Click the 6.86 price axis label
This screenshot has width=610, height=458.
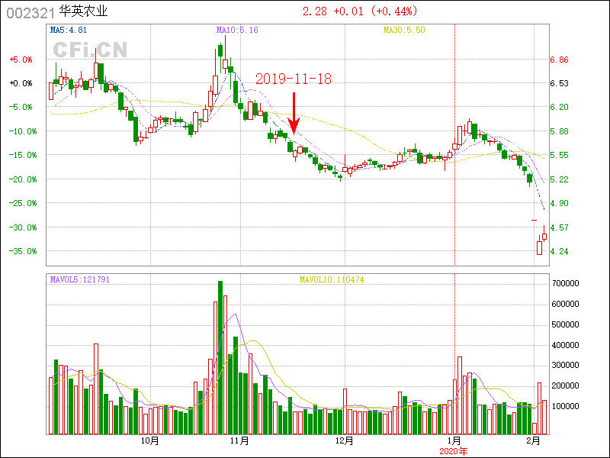pos(560,60)
